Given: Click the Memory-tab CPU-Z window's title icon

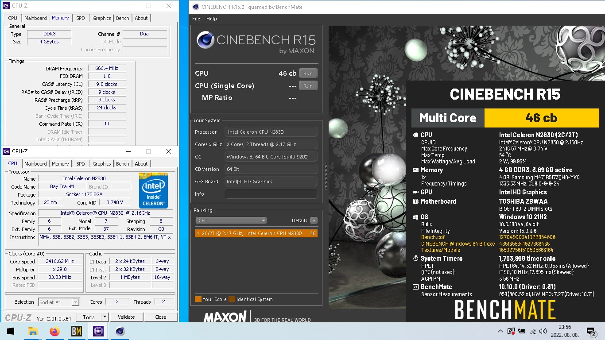Looking at the screenshot, I should point(6,6).
